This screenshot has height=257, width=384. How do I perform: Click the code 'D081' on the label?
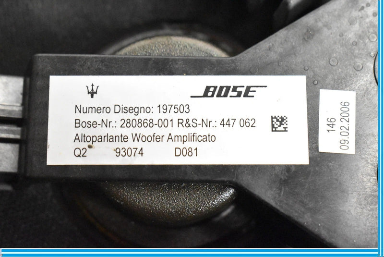click(186, 152)
